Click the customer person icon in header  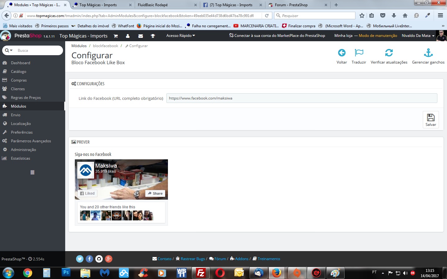click(128, 36)
